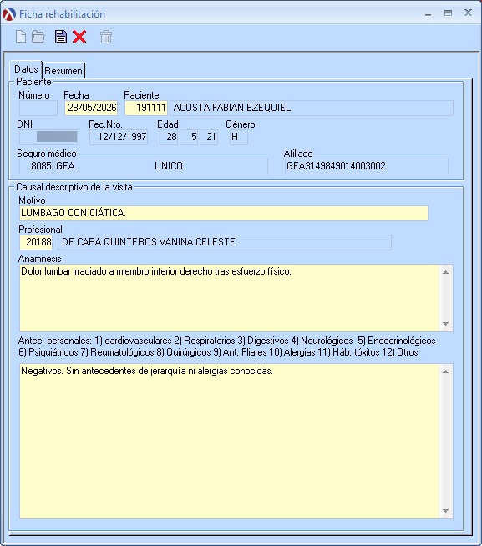Click the trash can delete icon

coord(106,37)
